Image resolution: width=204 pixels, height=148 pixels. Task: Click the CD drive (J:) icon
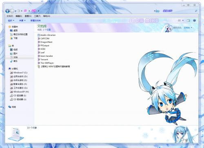click(x=11, y=99)
